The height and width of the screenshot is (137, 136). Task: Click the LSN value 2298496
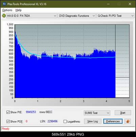(52, 121)
